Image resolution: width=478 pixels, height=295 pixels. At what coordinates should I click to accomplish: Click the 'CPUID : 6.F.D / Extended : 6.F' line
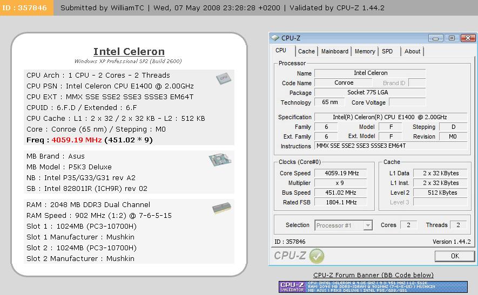[82, 108]
